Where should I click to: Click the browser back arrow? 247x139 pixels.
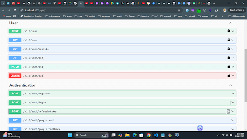point(3,10)
